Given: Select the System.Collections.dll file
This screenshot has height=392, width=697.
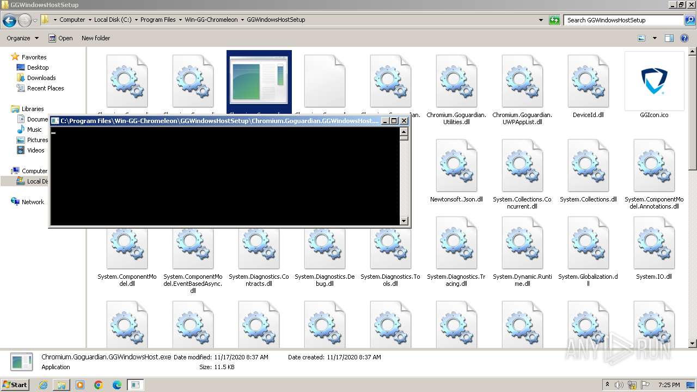Looking at the screenshot, I should click(588, 171).
